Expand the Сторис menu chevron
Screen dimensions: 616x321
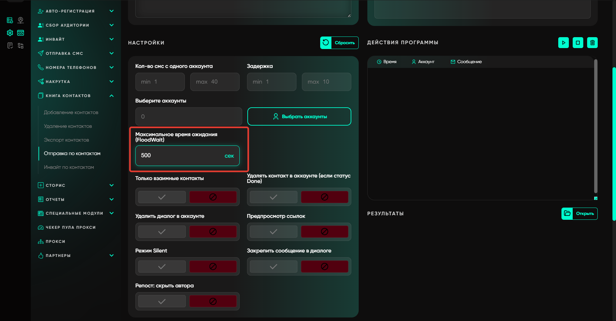coord(111,185)
